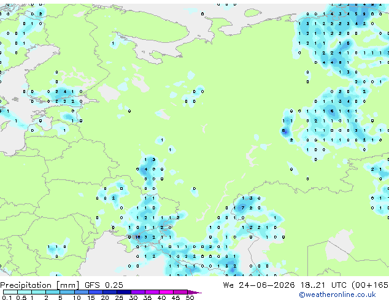Screen dimensions: 389x300
Task: Pick the 35–40 mm legend color swatch
Action: [152, 292]
